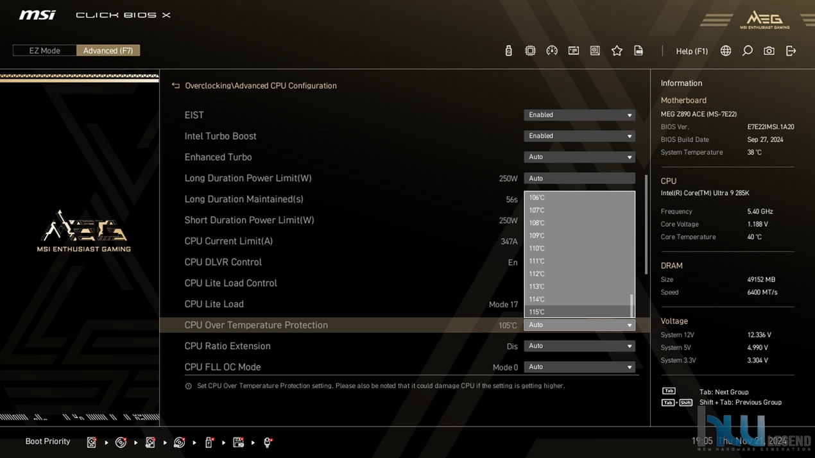The width and height of the screenshot is (815, 458).
Task: Open Help (F1)
Action: (692, 51)
